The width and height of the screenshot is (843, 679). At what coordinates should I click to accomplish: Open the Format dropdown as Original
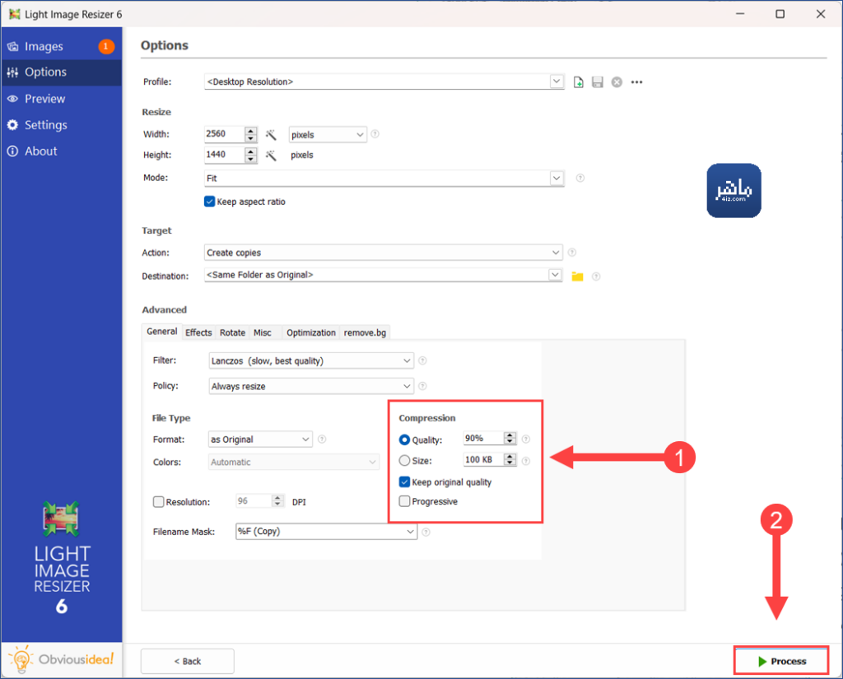coord(260,439)
